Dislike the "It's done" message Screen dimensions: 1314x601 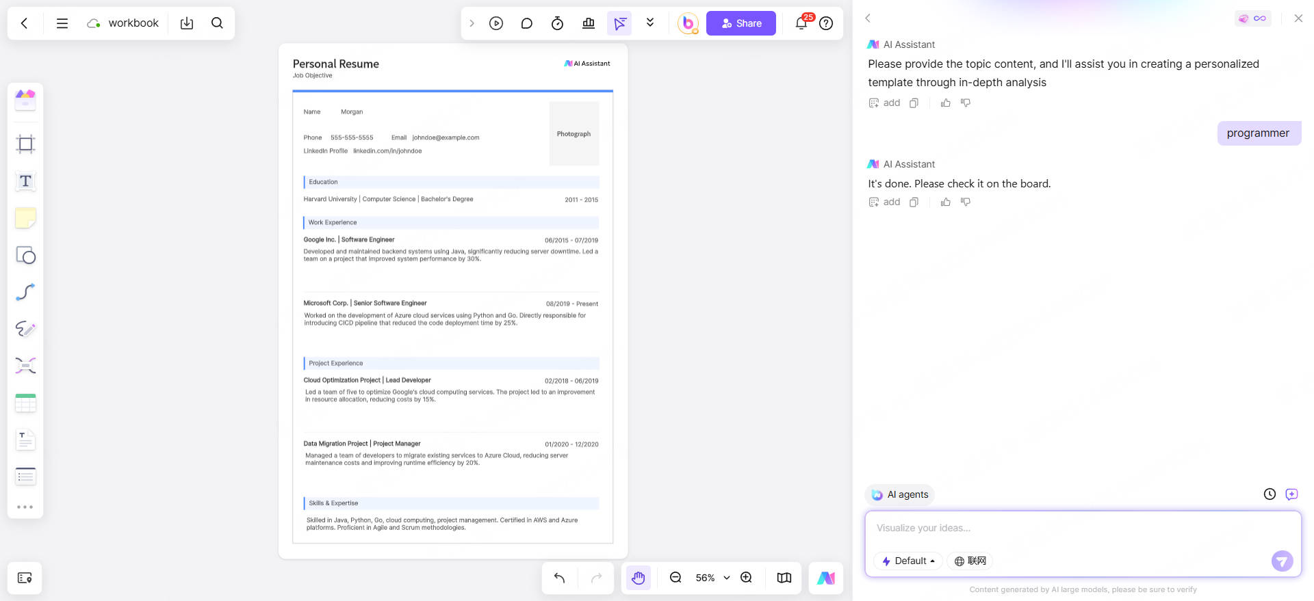(966, 202)
